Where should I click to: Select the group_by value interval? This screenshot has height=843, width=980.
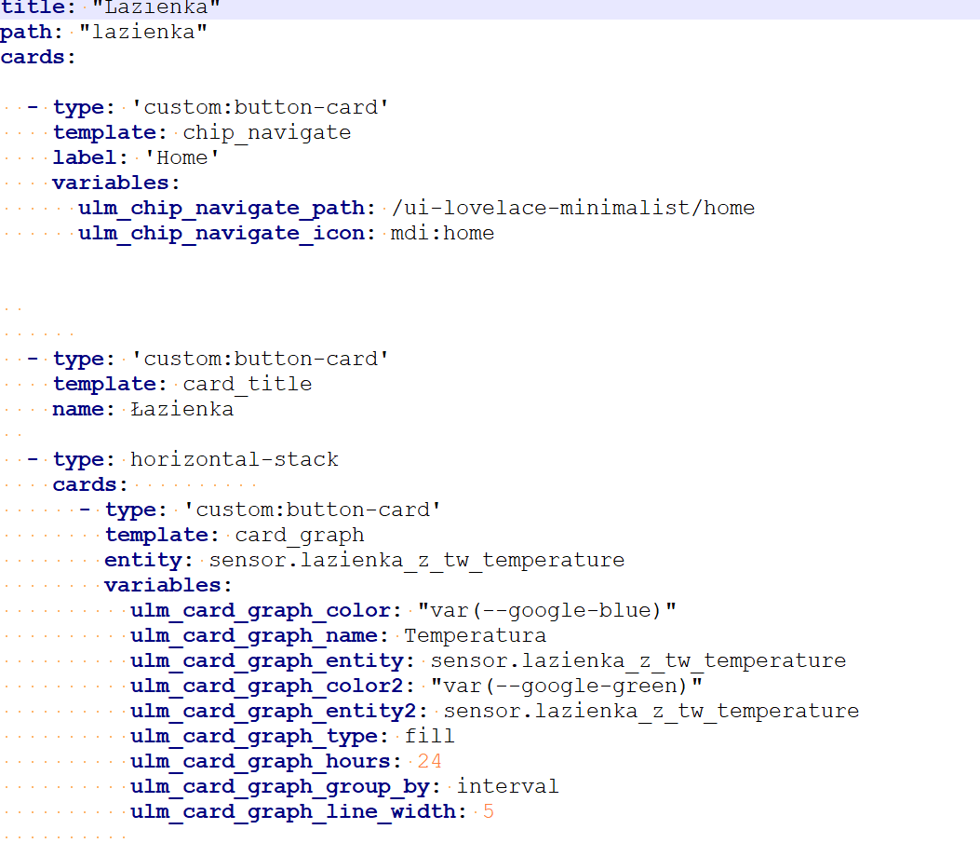pos(507,786)
